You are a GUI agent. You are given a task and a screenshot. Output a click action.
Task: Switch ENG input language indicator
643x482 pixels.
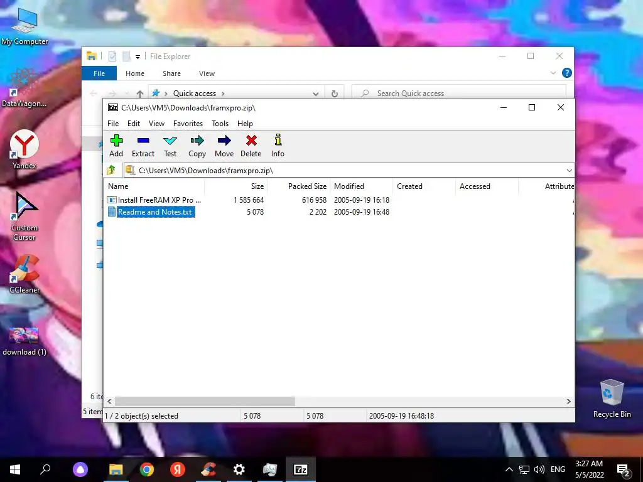click(x=558, y=469)
